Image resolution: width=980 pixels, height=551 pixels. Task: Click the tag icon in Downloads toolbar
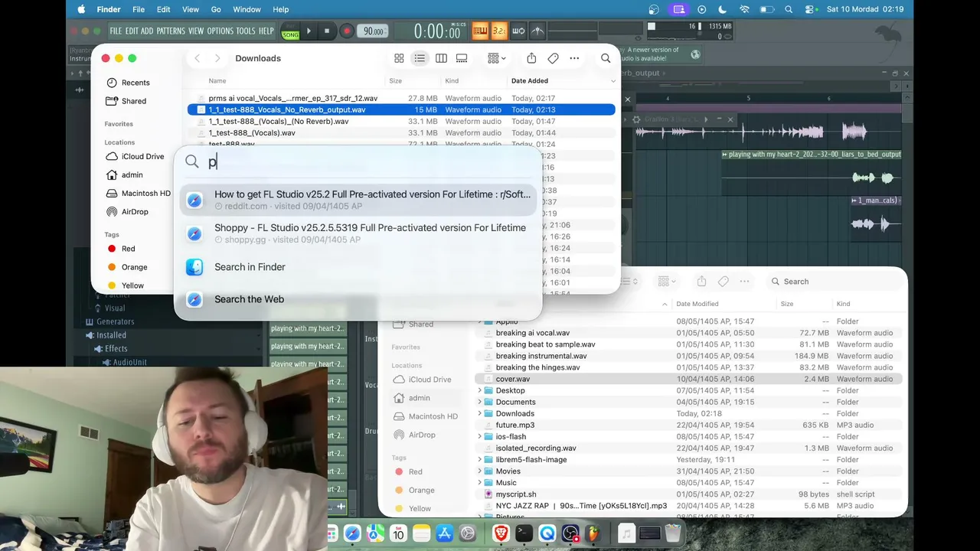click(x=553, y=58)
